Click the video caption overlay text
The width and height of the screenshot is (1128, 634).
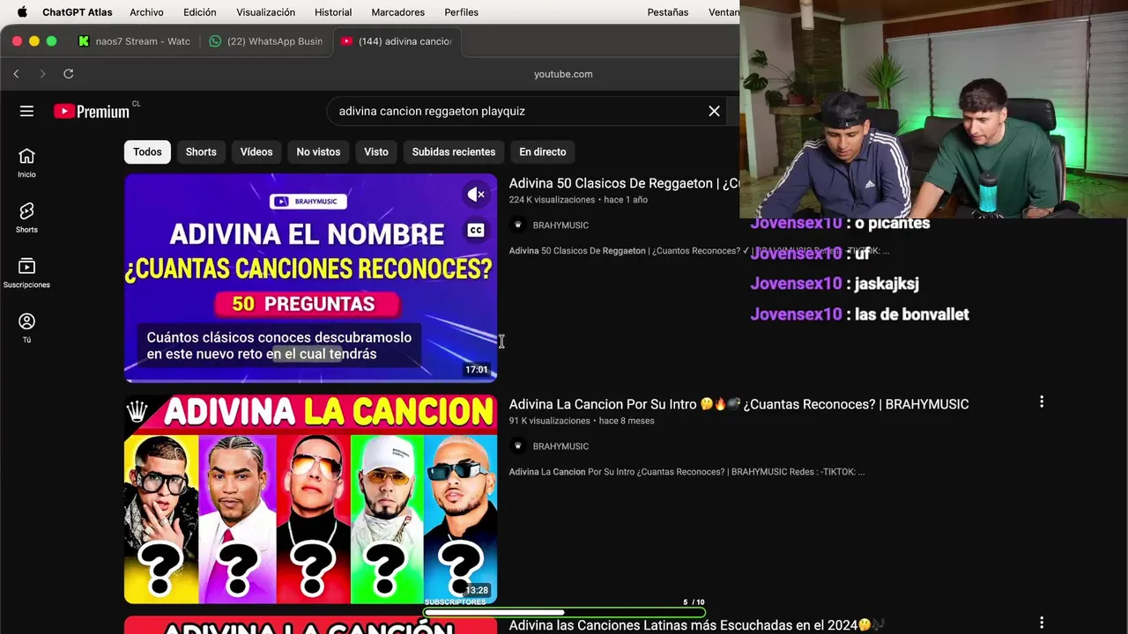coord(279,345)
